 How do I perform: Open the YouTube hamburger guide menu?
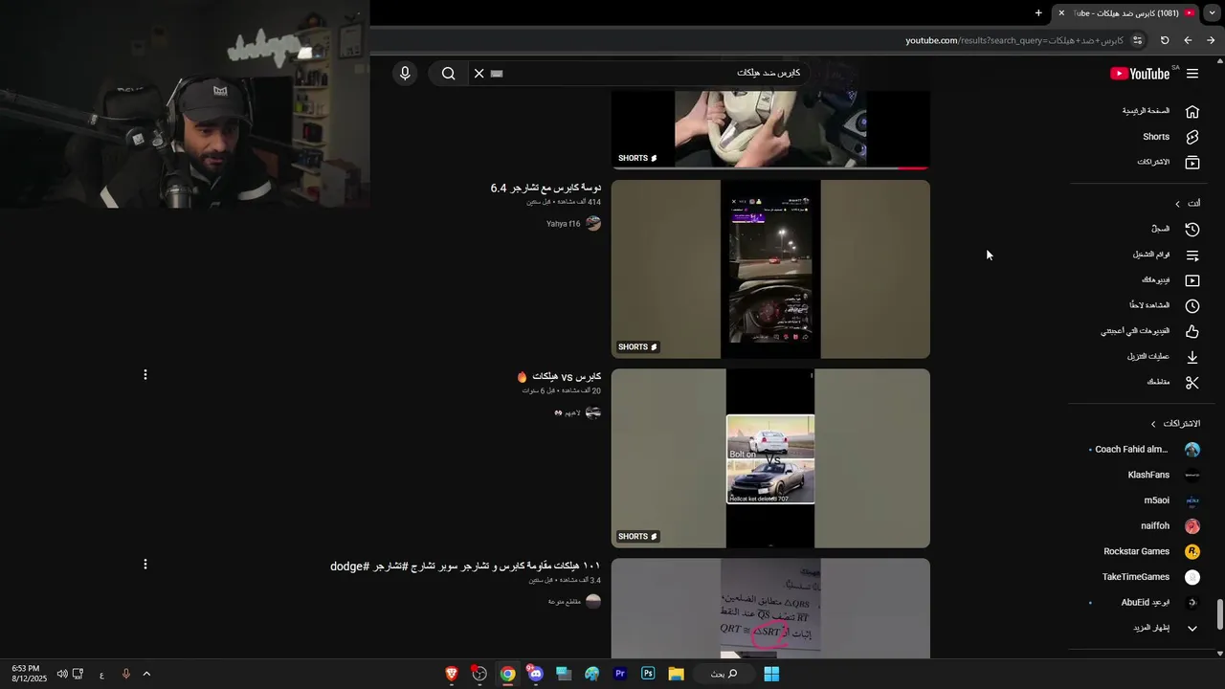point(1192,74)
